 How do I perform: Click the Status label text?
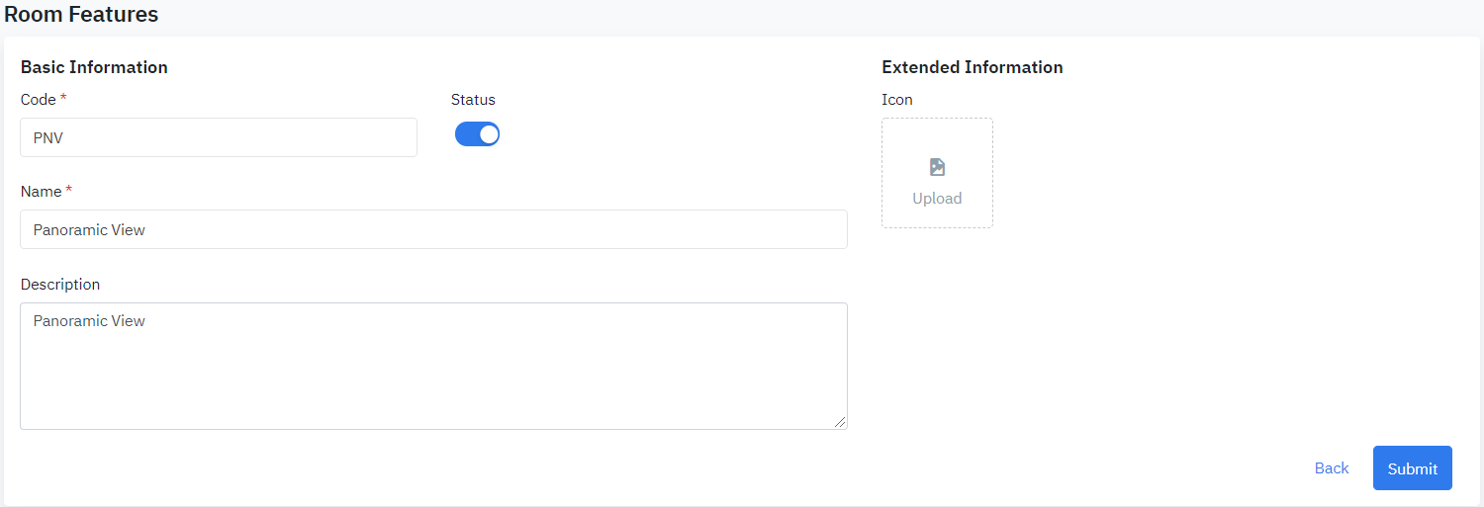[x=473, y=100]
